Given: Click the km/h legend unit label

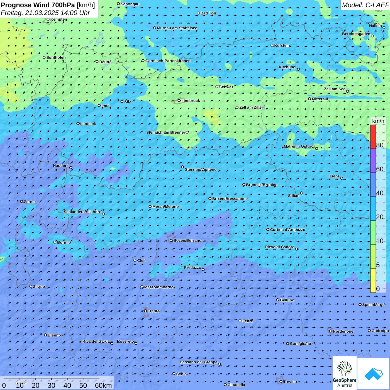Looking at the screenshot, I should [x=378, y=121].
